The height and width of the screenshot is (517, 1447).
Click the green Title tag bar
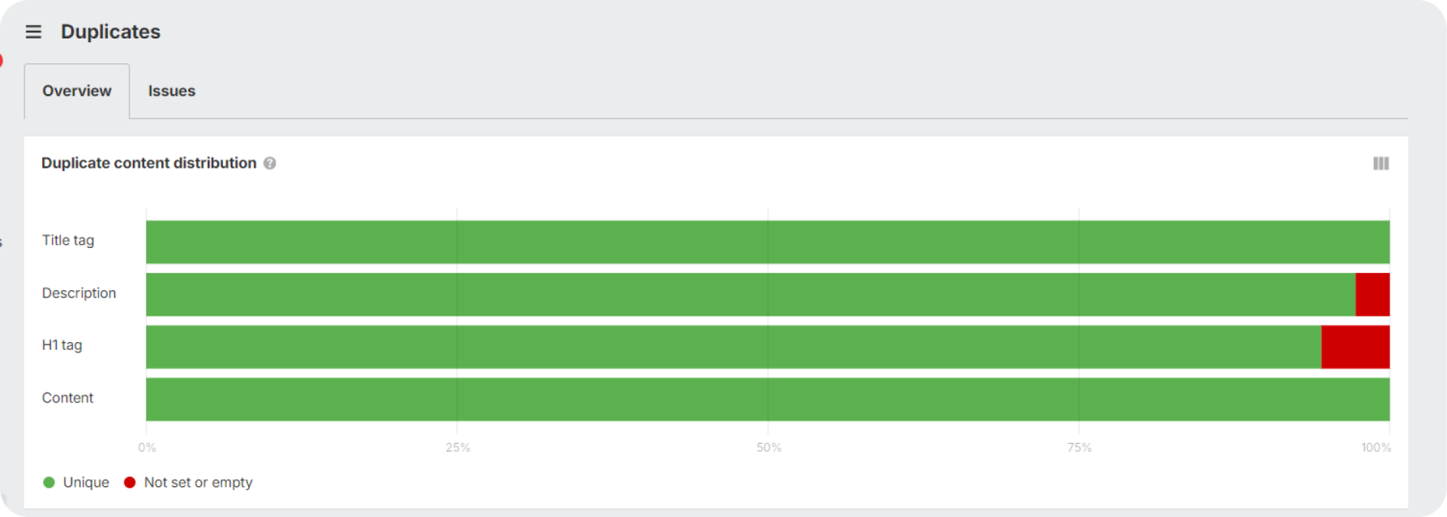point(767,242)
